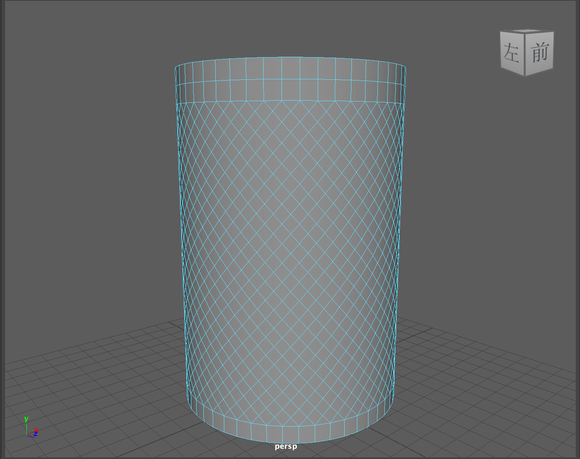Click the XYZ axis orientation indicator
The width and height of the screenshot is (580, 459).
pos(31,427)
